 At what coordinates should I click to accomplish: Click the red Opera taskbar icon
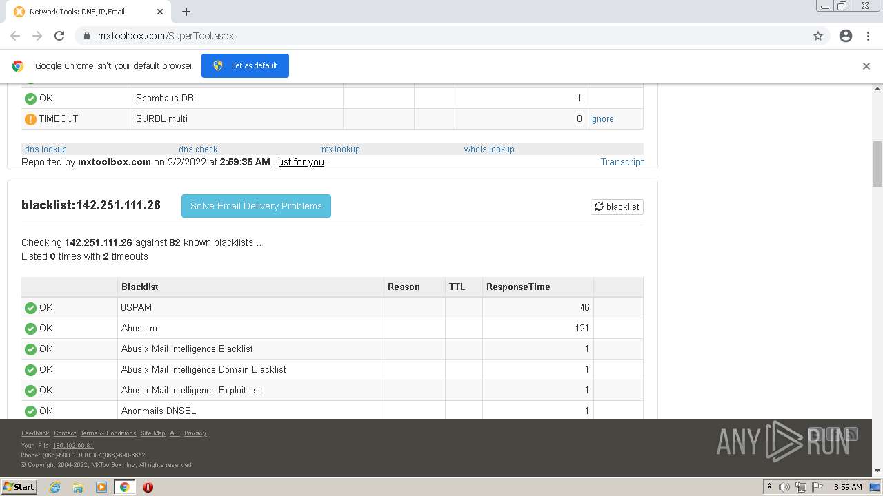148,487
